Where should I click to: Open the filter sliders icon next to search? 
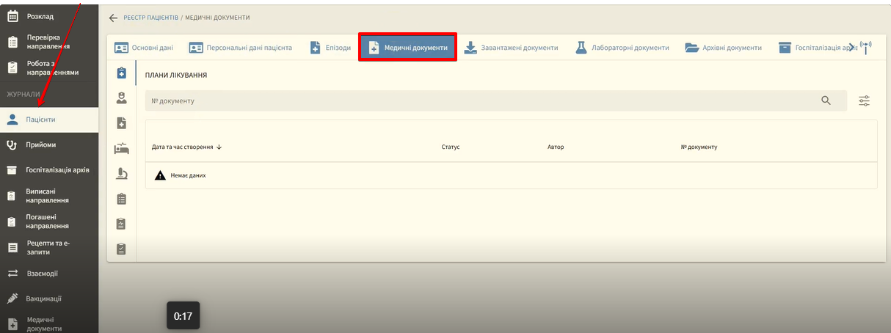click(x=865, y=100)
